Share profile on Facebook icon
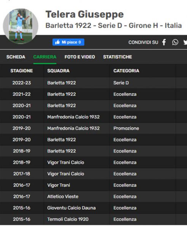Screen dimensions: 187x229 coord(164,42)
